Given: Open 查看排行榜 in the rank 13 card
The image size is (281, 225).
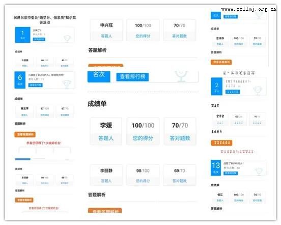Looking at the screenshot, I should tap(231, 173).
